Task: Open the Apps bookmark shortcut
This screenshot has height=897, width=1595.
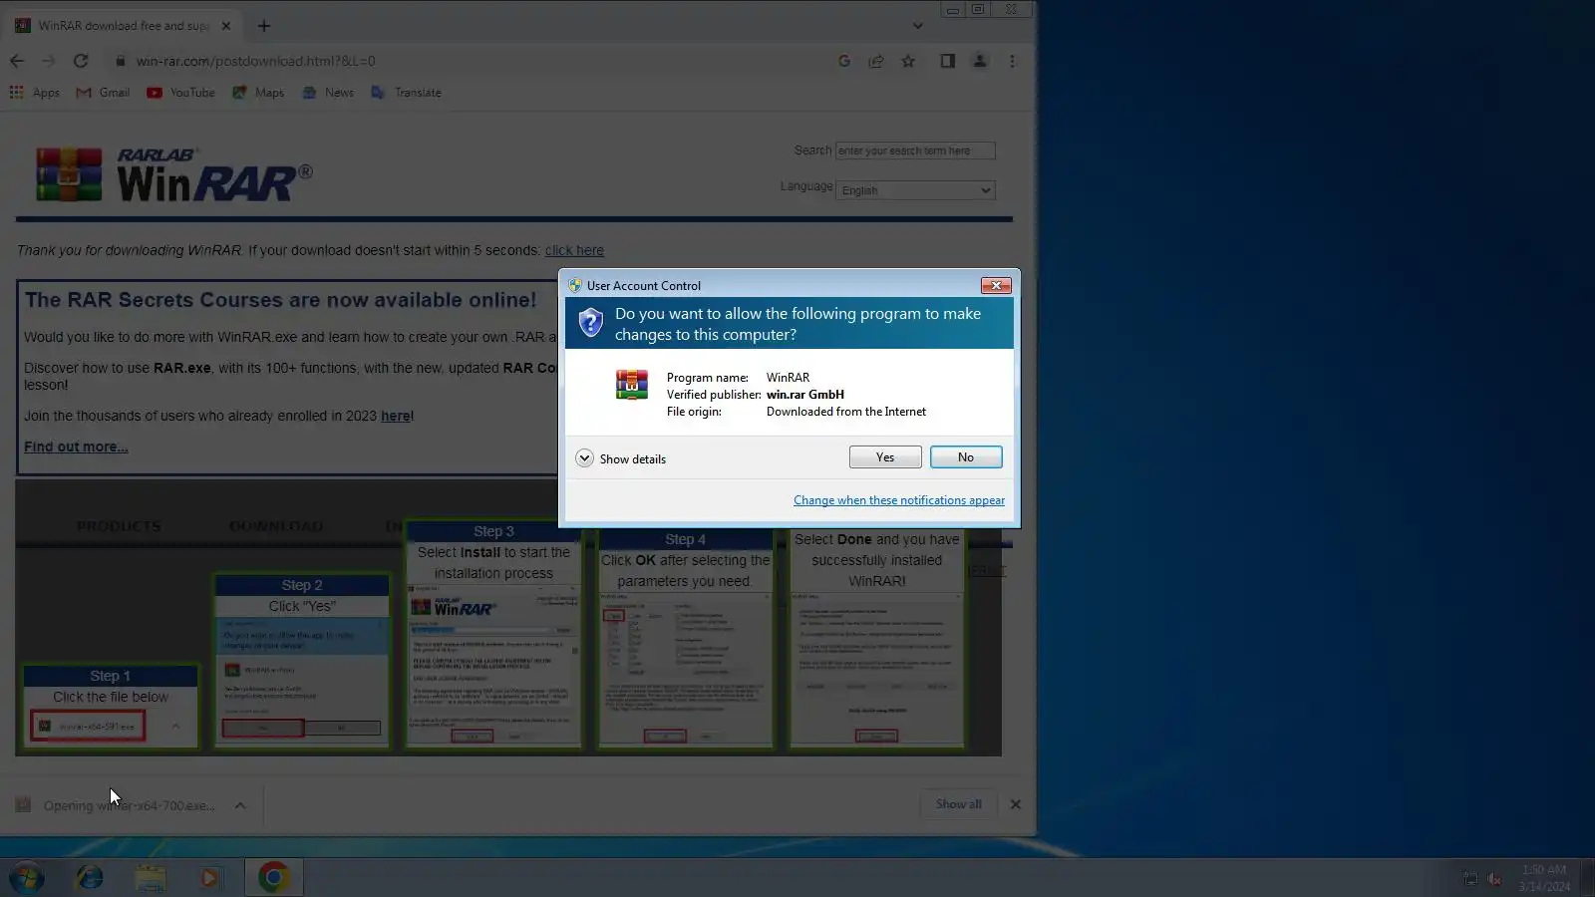Action: point(35,93)
